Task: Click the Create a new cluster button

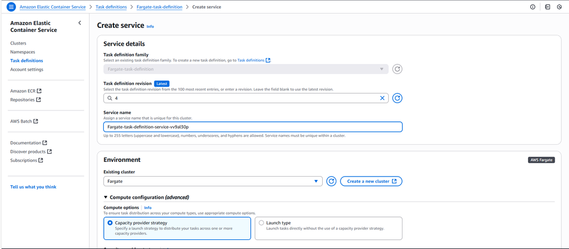Action: [371, 181]
